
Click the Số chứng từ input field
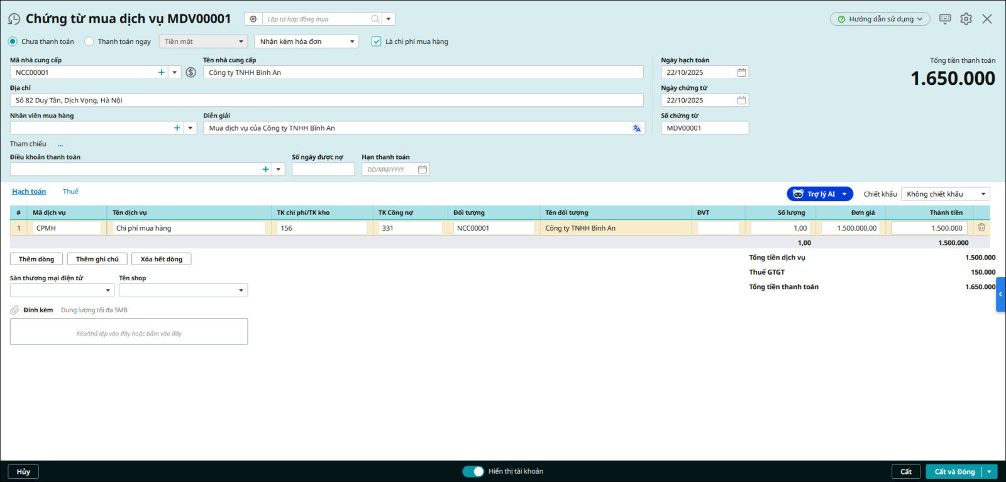pos(704,128)
